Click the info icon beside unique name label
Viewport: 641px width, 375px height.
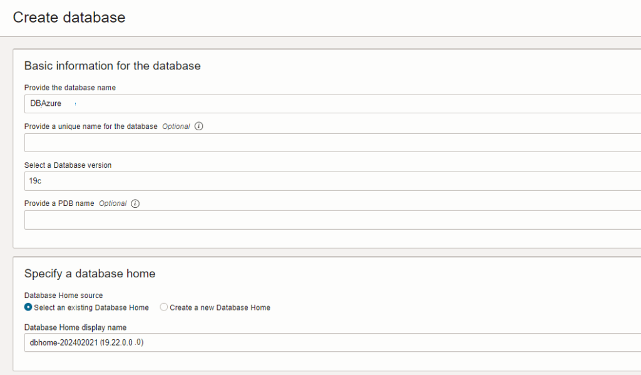coord(199,126)
